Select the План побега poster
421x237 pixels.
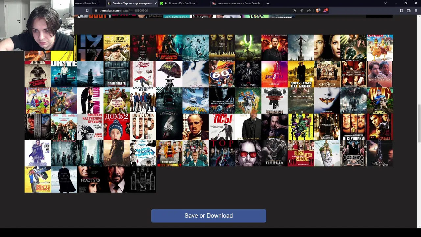tap(116, 74)
